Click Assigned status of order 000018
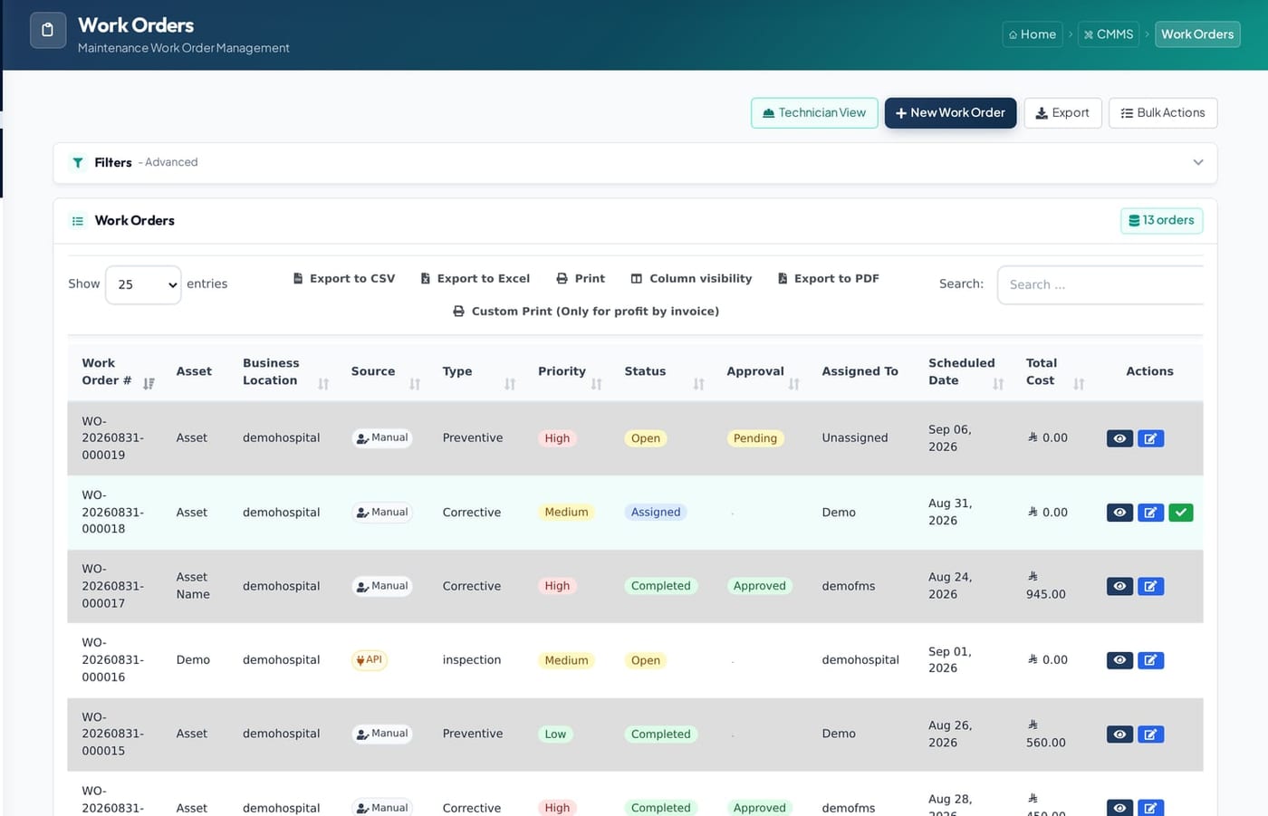Image resolution: width=1268 pixels, height=816 pixels. coord(656,513)
